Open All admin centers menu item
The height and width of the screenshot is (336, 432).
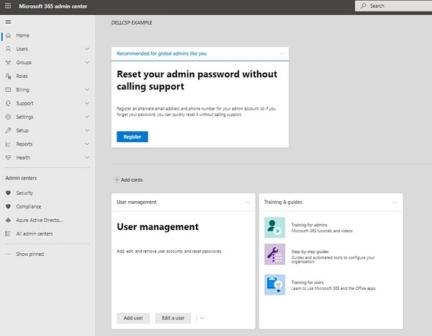[x=34, y=234]
